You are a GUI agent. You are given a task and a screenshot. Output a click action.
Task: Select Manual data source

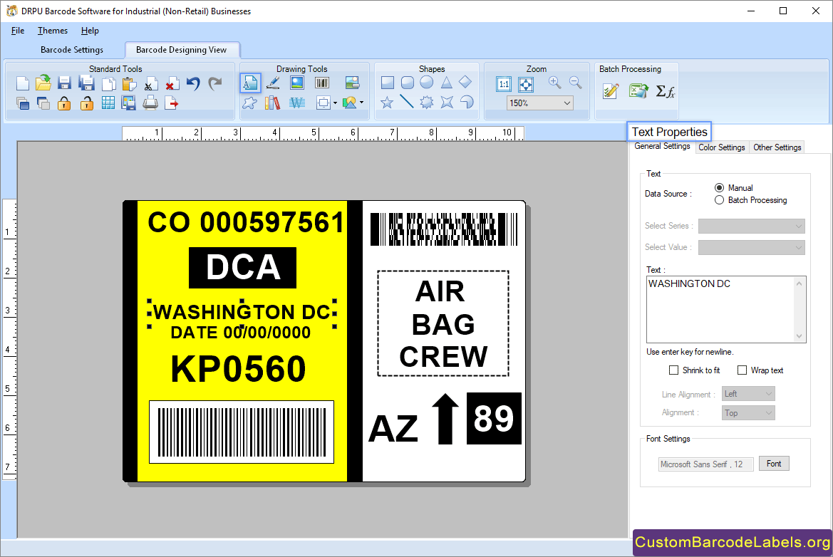[x=719, y=187]
